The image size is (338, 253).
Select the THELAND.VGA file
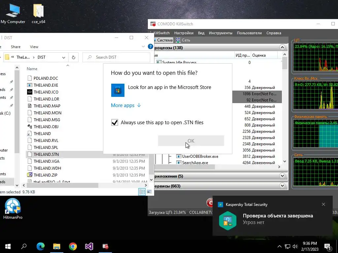click(46, 161)
